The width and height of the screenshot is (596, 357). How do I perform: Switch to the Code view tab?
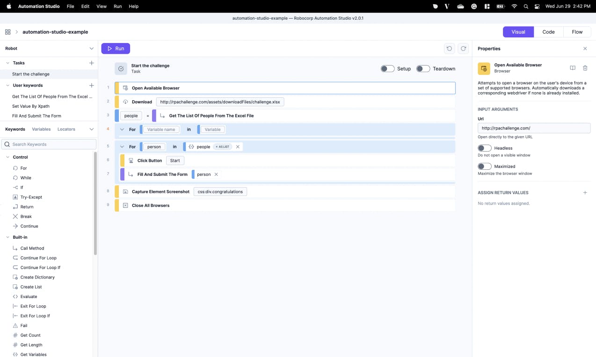pos(548,32)
